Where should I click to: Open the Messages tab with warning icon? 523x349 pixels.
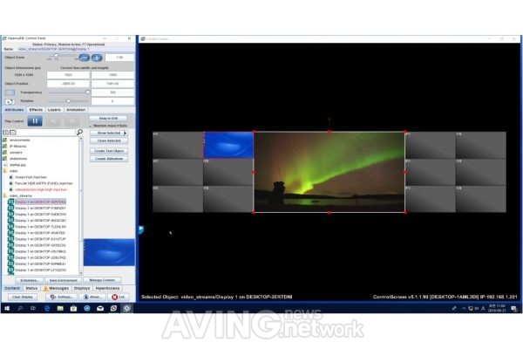[x=56, y=288]
